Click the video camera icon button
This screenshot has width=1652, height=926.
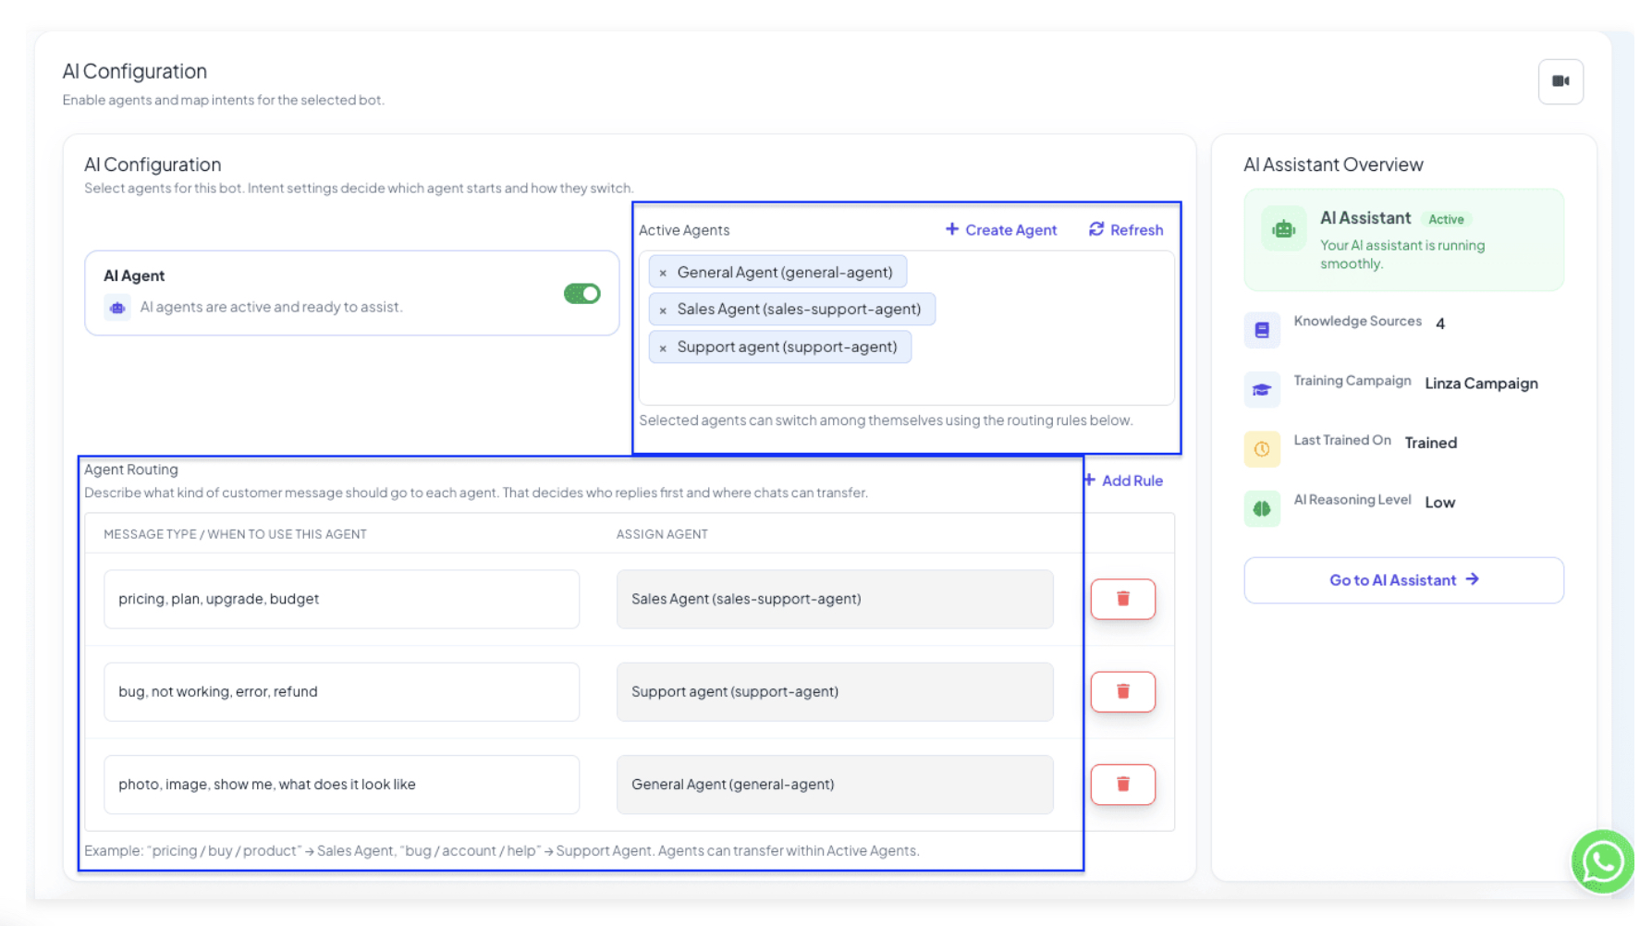tap(1560, 81)
